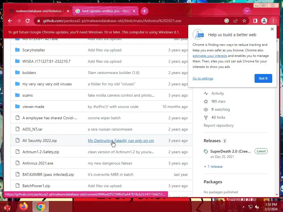The width and height of the screenshot is (283, 212).
Task: Click it's overwrite MBR in batch commit
Action: pos(111,174)
